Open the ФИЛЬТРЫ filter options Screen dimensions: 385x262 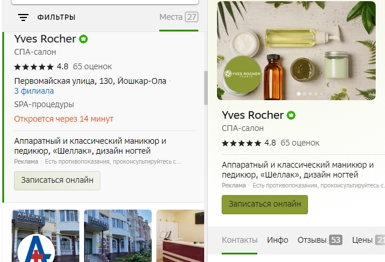56,17
